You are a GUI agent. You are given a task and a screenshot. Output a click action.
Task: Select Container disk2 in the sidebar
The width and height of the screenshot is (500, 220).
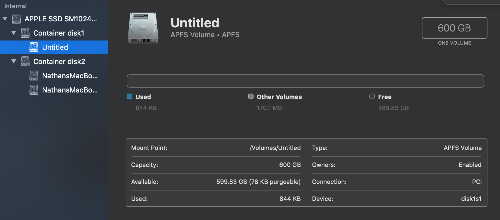tap(59, 61)
